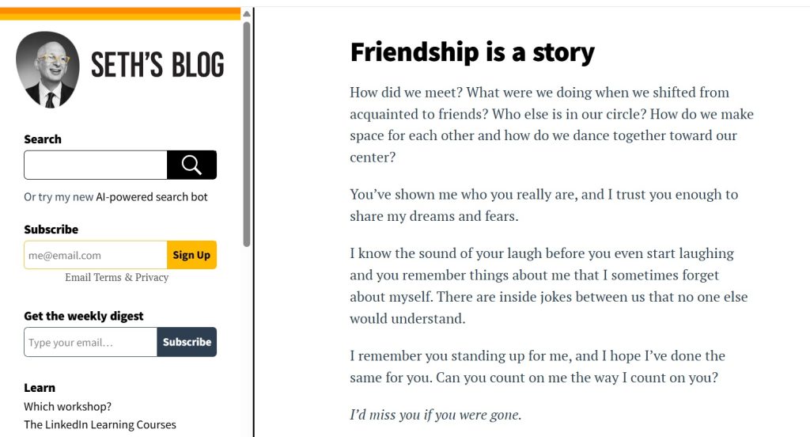The width and height of the screenshot is (810, 437).
Task: Open The LinkedIn Learning Courses link
Action: (x=100, y=424)
